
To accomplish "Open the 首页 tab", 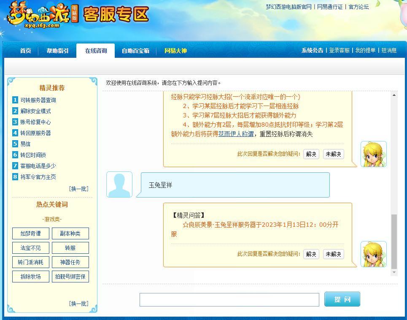I will click(25, 51).
